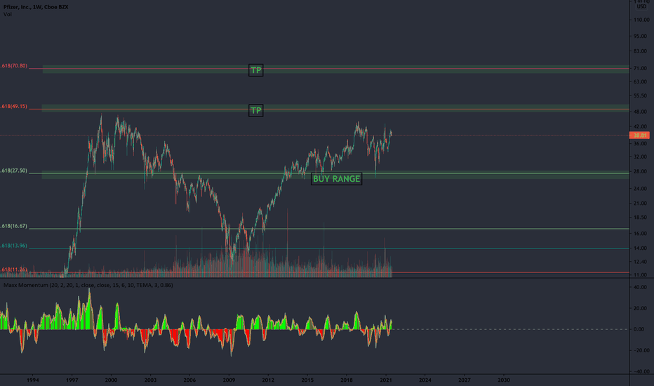The image size is (654, 386).
Task: Select the .618(13.96) Fibonacci label
Action: (x=14, y=246)
